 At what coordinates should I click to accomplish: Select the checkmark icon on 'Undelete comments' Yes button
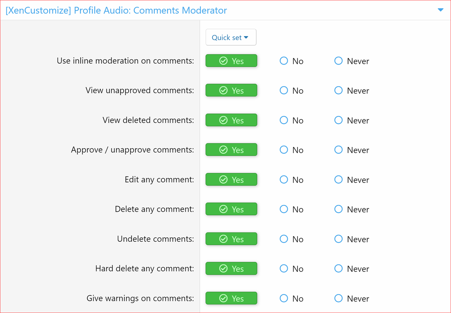(x=224, y=238)
